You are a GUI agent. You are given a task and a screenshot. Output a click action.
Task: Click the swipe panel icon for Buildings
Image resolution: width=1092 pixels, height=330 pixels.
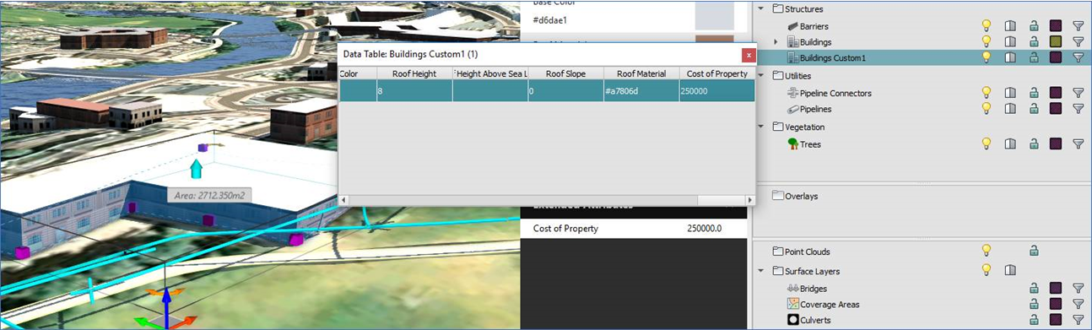[x=1009, y=41]
